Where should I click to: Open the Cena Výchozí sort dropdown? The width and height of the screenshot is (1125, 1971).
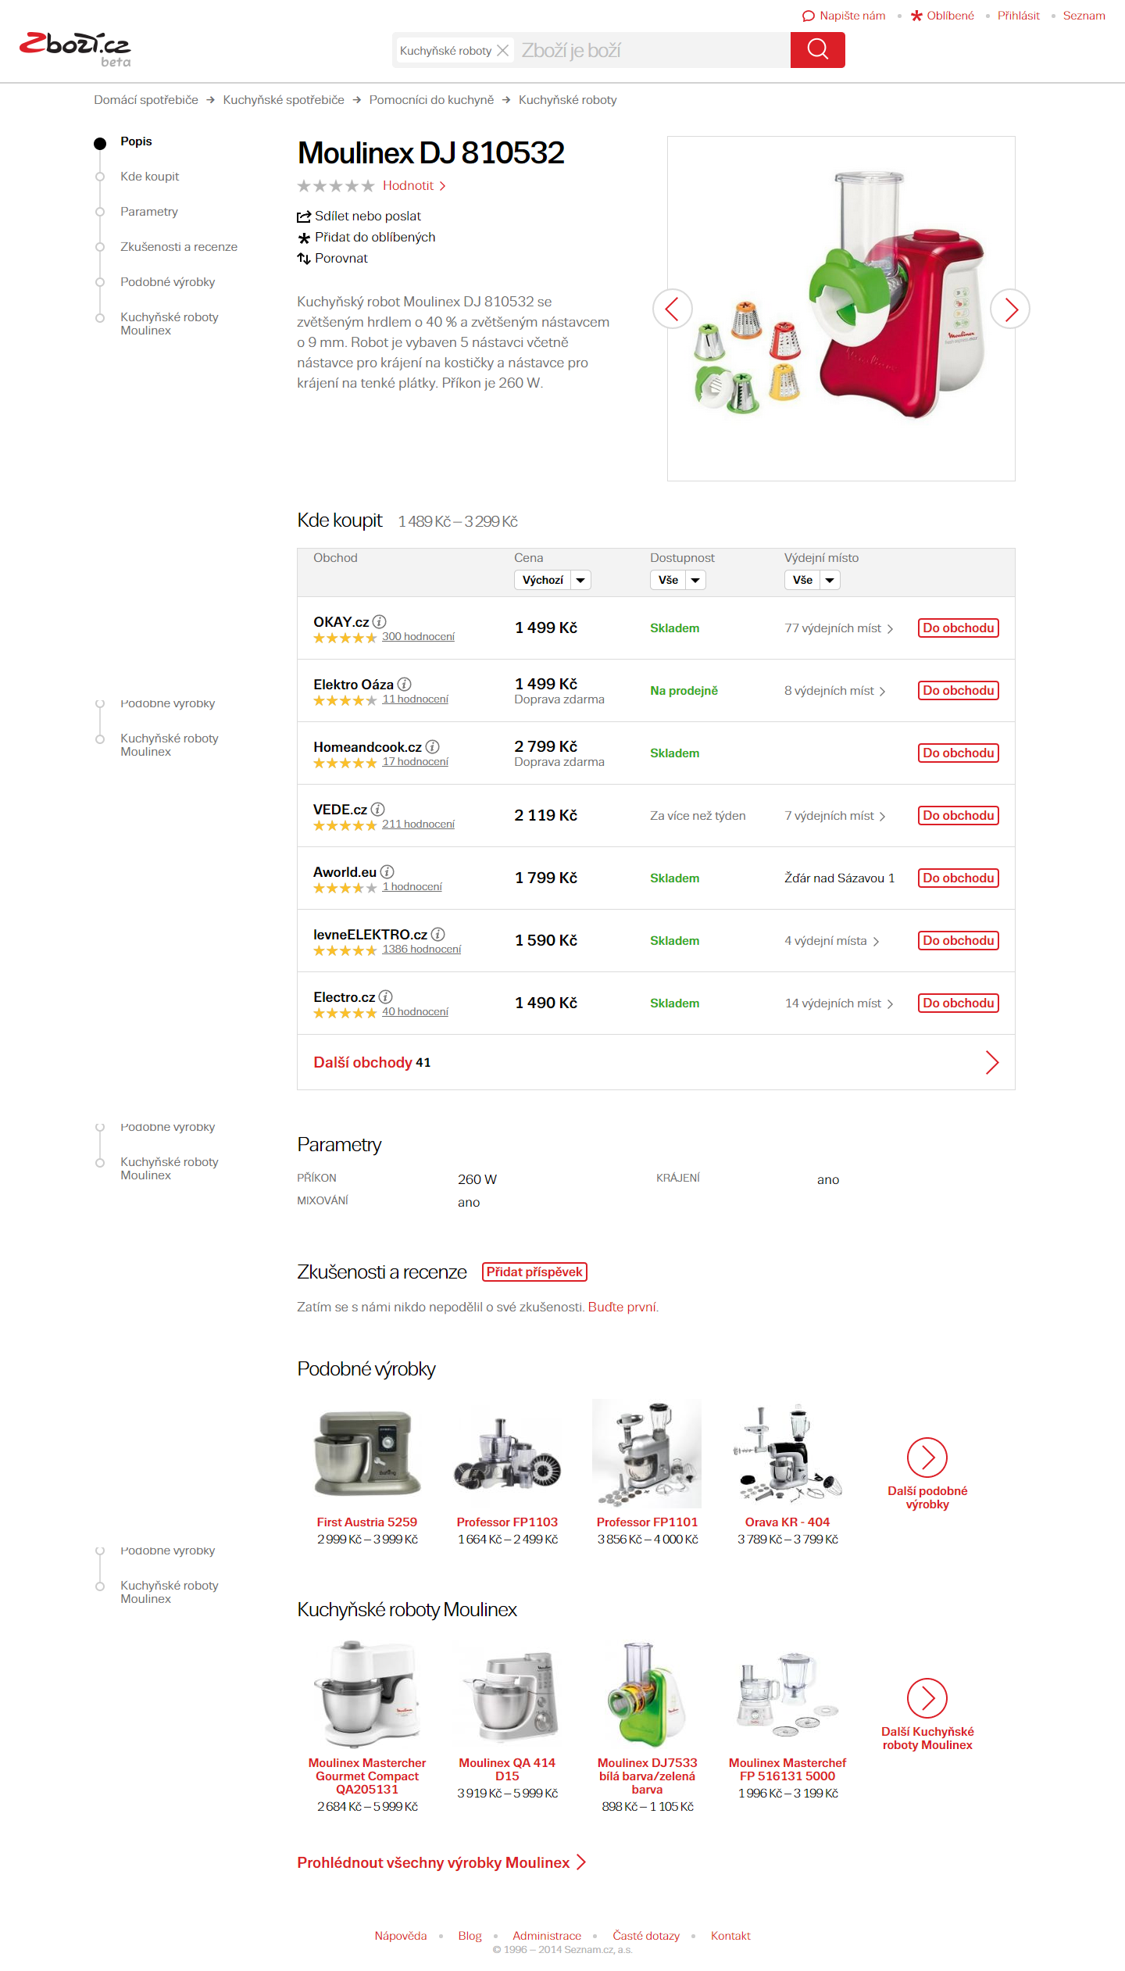click(x=552, y=580)
